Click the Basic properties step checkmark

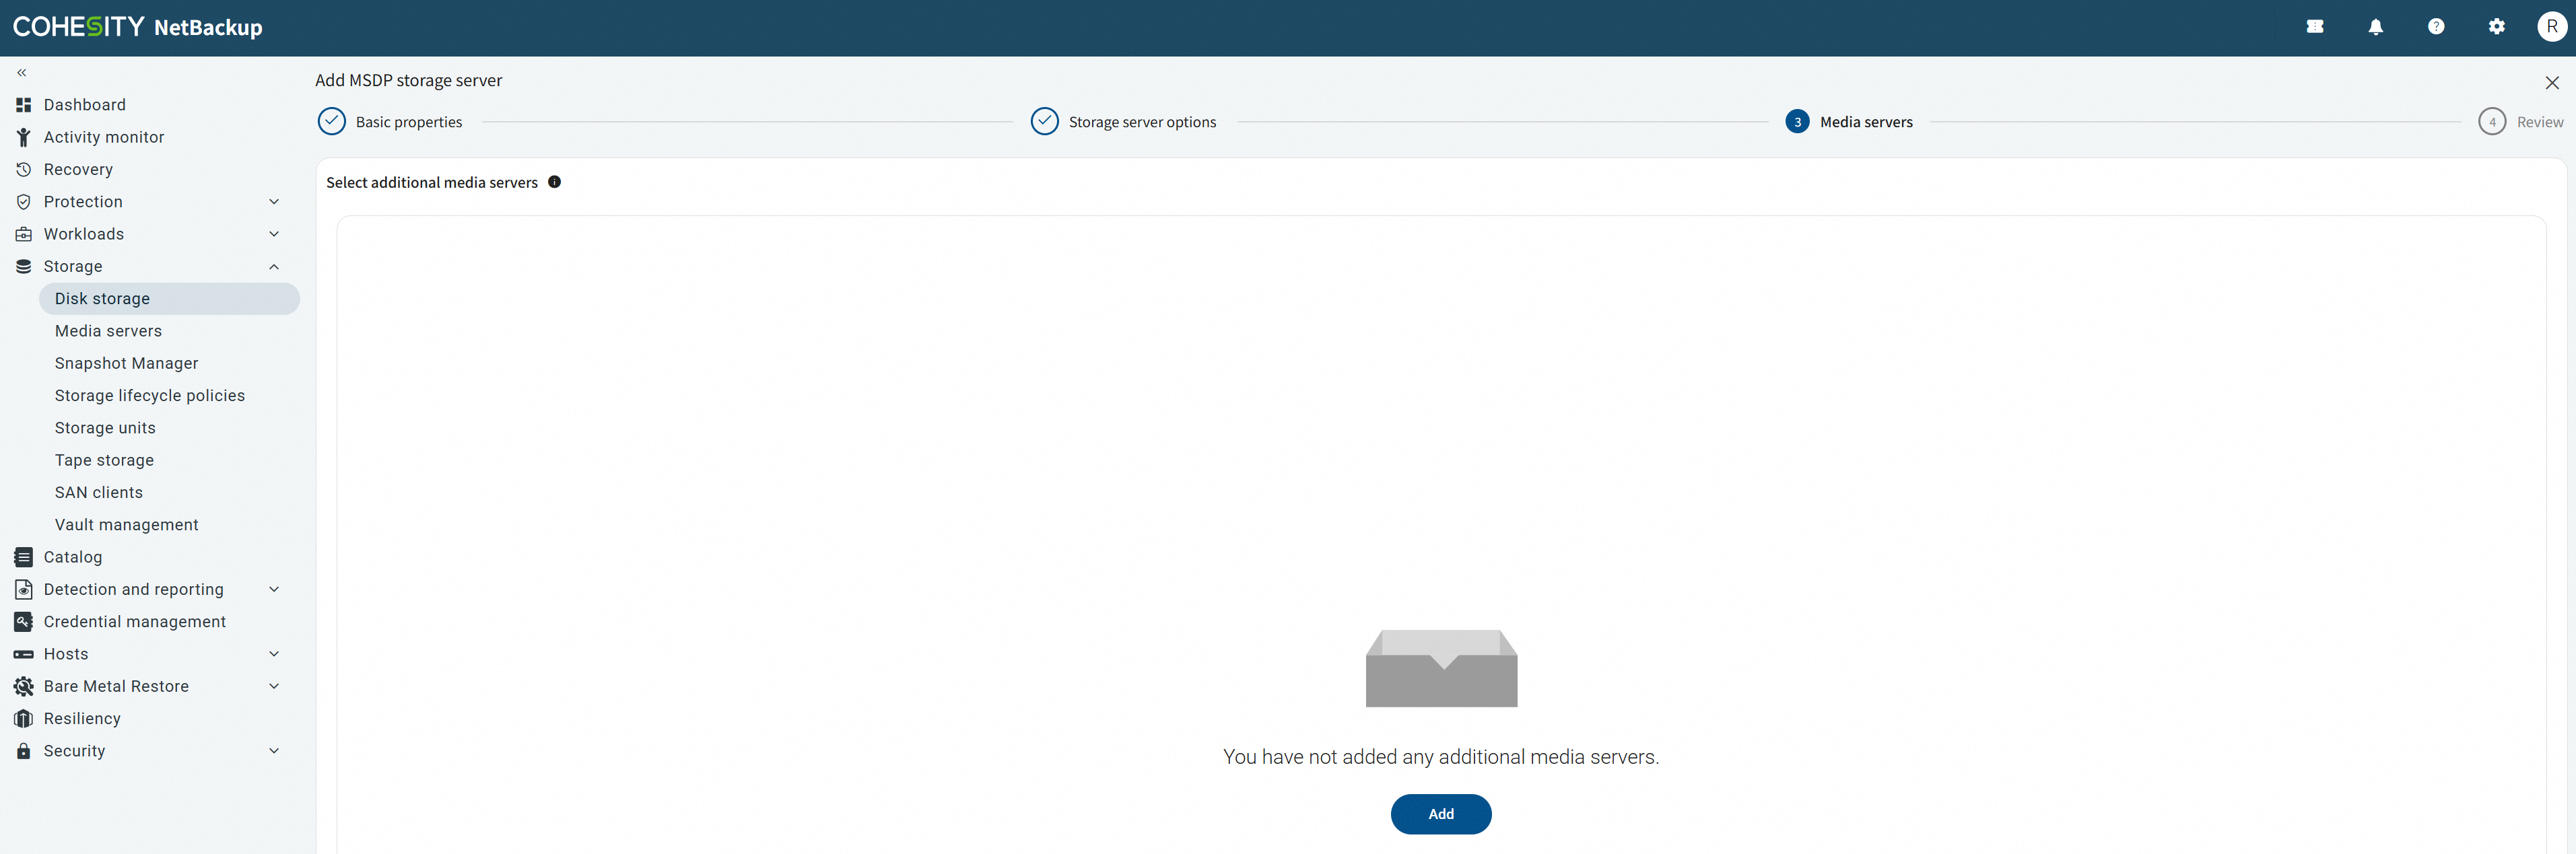332,122
